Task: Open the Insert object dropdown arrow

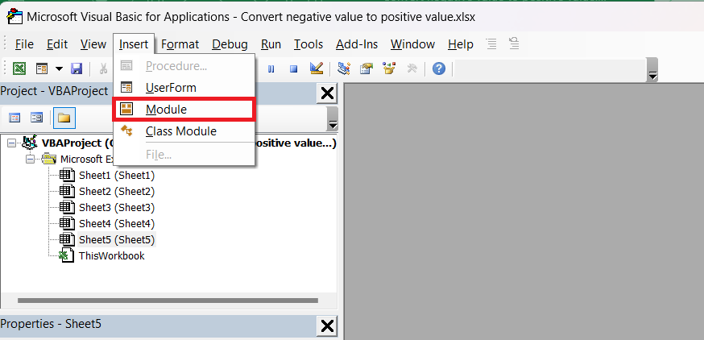Action: 59,68
